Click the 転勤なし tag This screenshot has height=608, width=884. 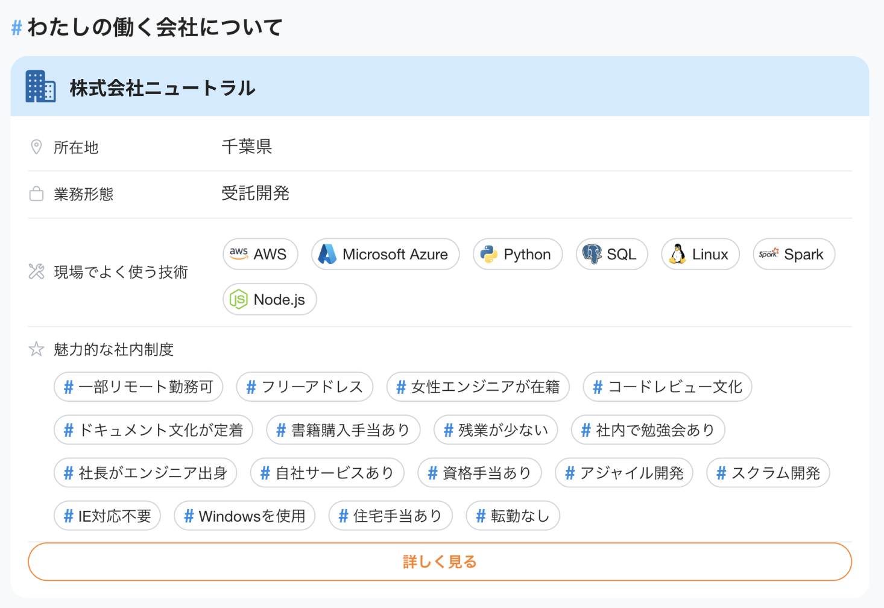513,516
